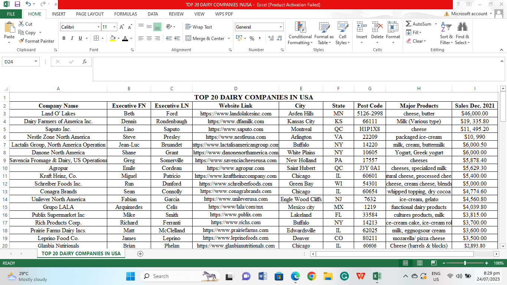507x285 pixels.
Task: Click the Save icon in quick access toolbar
Action: tap(17, 4)
